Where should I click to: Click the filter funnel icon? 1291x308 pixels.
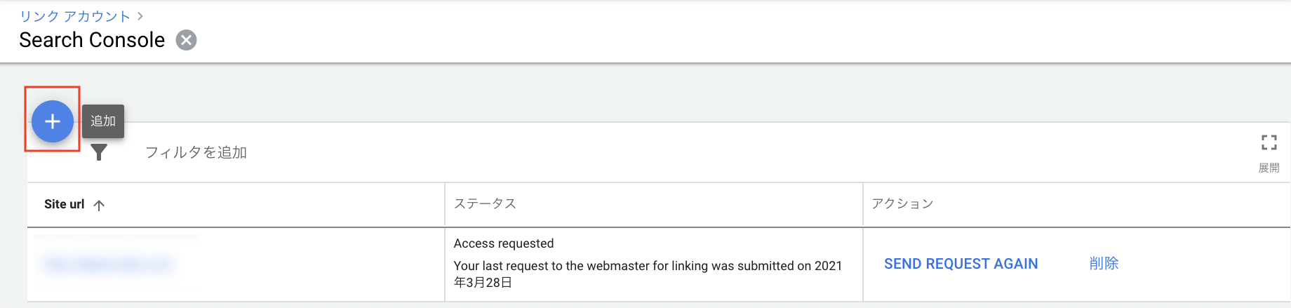[x=99, y=152]
